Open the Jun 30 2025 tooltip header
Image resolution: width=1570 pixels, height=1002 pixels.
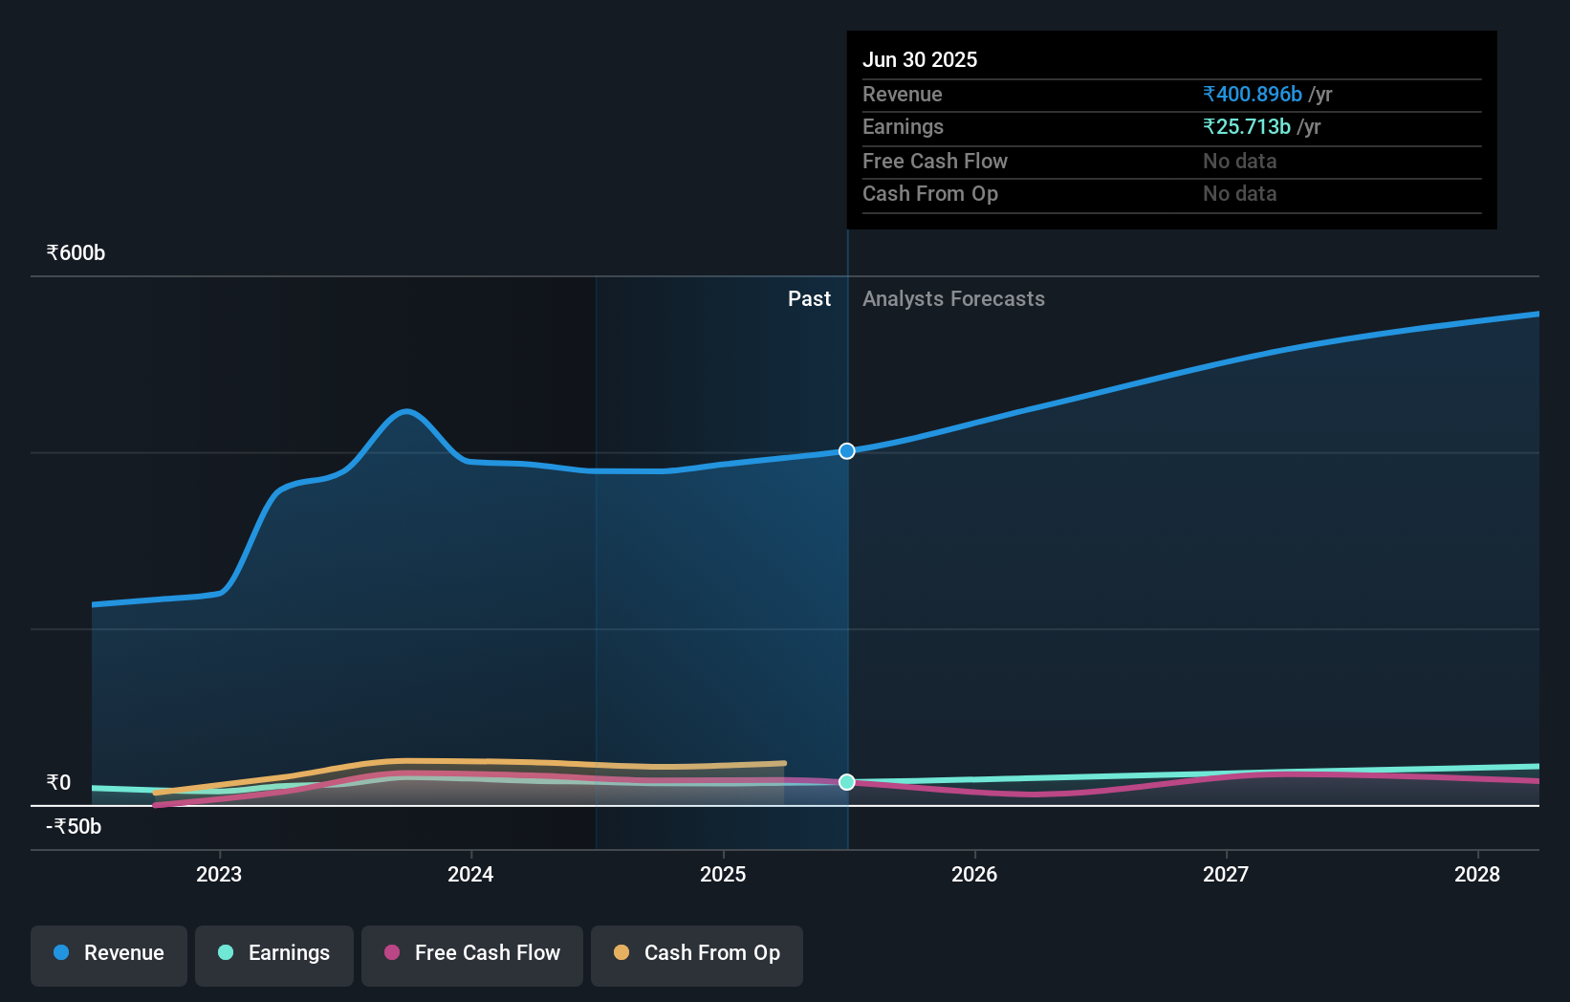pos(920,58)
